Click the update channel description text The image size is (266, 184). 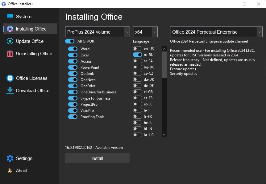(x=209, y=41)
